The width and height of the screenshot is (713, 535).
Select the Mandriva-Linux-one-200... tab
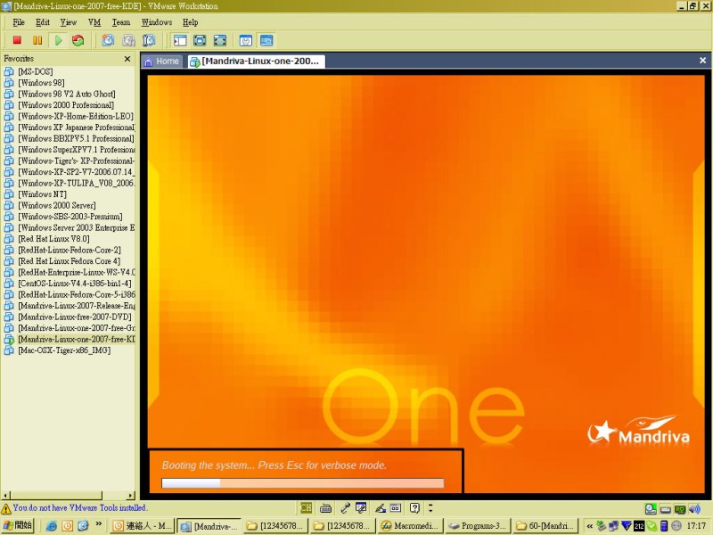click(x=256, y=62)
